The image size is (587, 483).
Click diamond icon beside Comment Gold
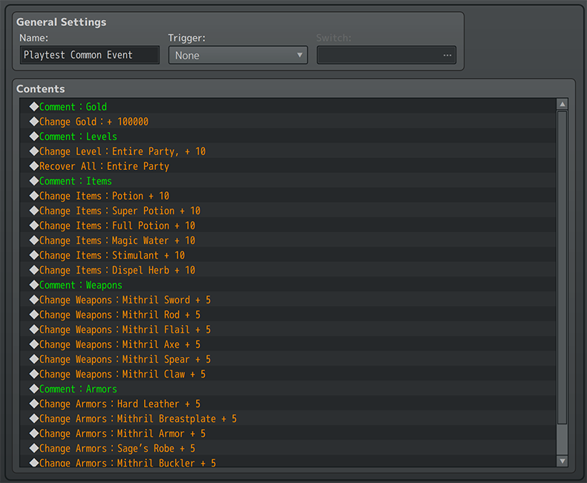pos(34,107)
